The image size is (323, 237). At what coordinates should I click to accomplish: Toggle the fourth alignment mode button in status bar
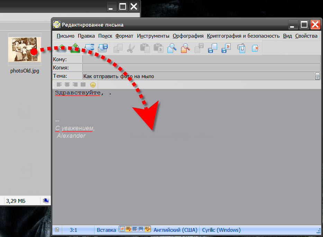[x=141, y=229]
